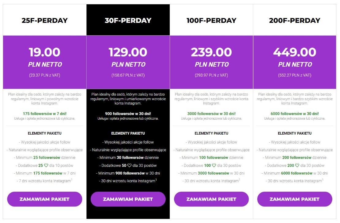Click the 239.00 PLN netto price block

click(211, 62)
